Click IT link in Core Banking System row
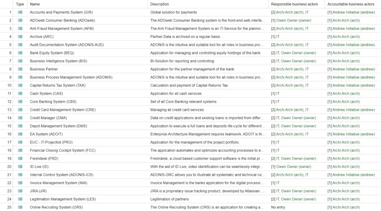 pyautogui.click(x=278, y=102)
